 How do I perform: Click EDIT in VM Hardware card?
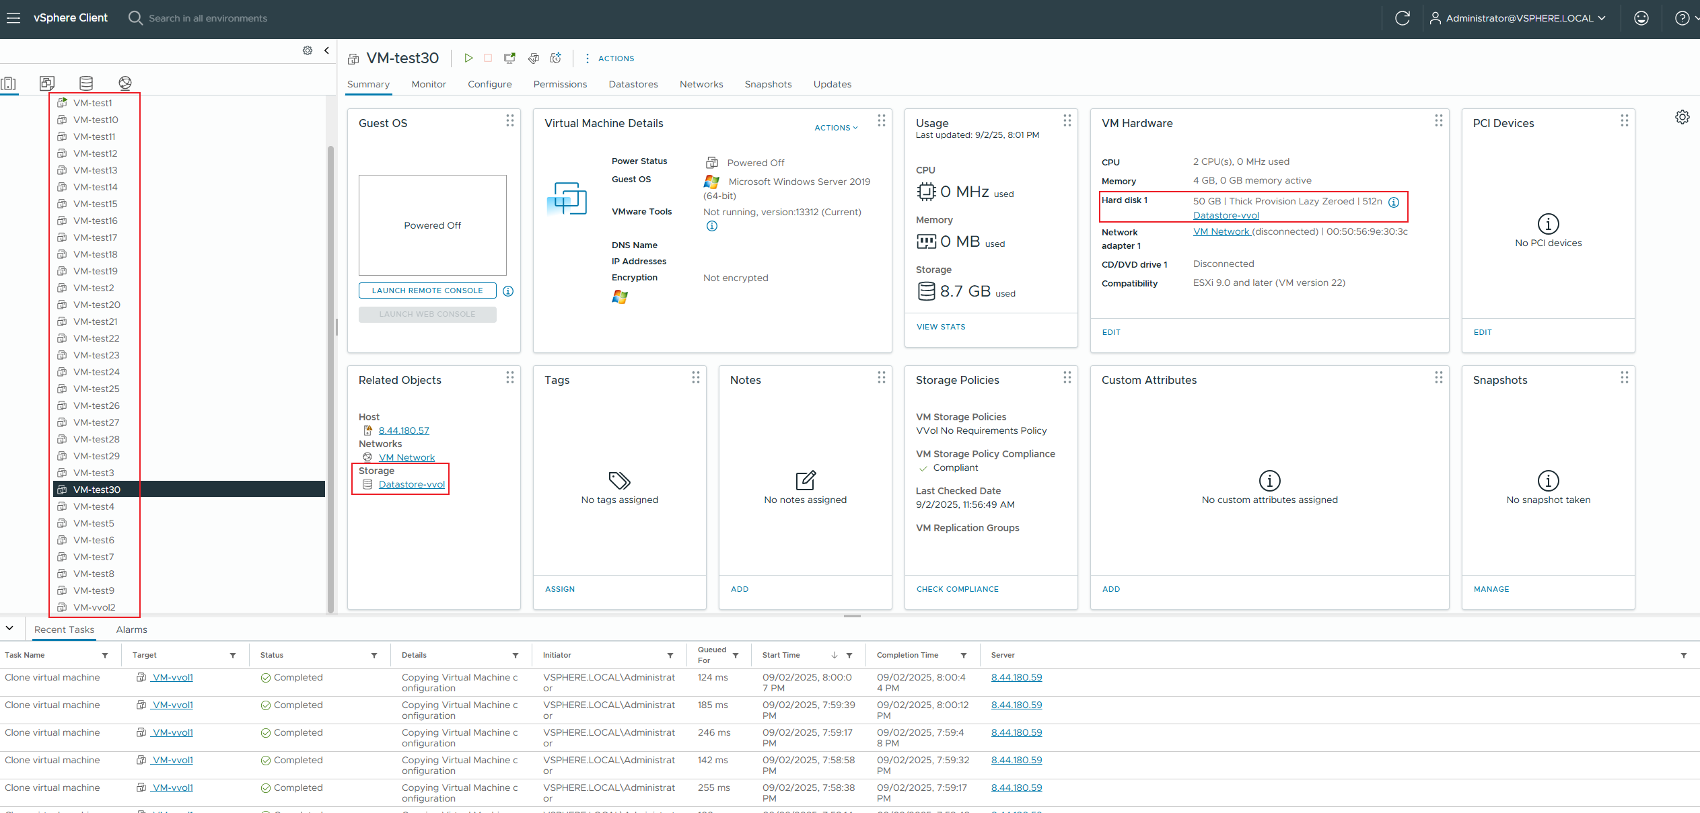pyautogui.click(x=1111, y=332)
